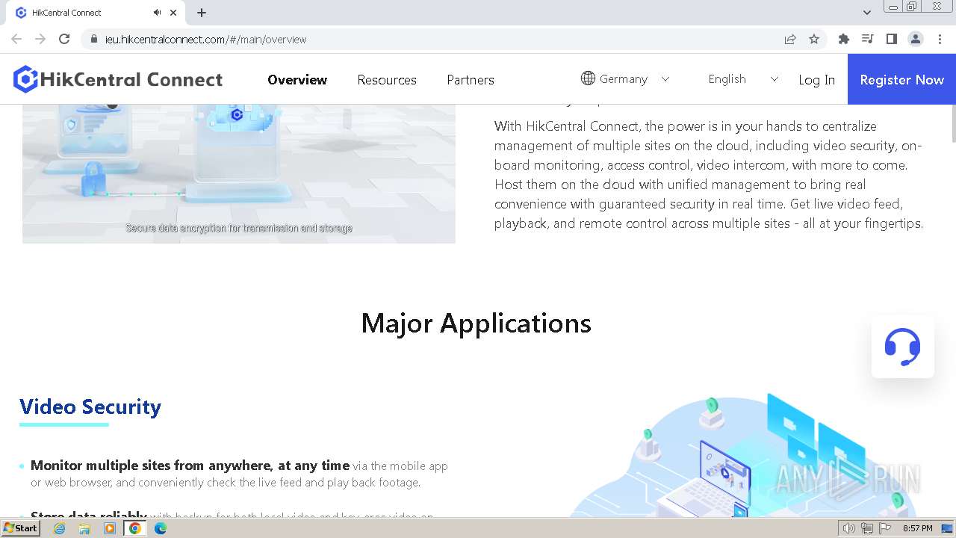This screenshot has width=956, height=538.
Task: Open the Resources navigation item
Action: point(387,79)
